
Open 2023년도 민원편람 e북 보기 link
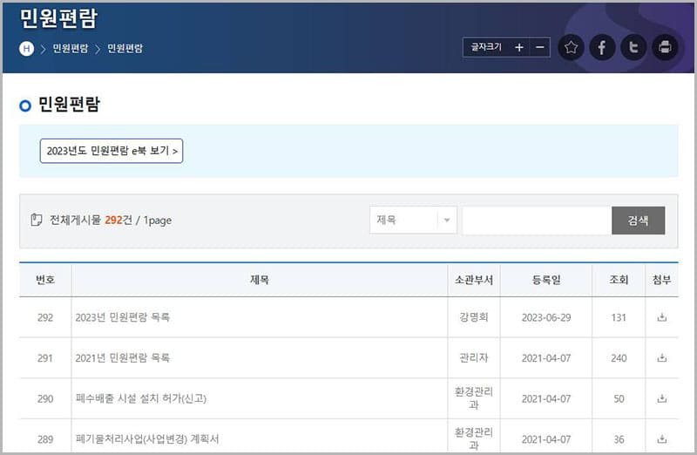[x=112, y=151]
